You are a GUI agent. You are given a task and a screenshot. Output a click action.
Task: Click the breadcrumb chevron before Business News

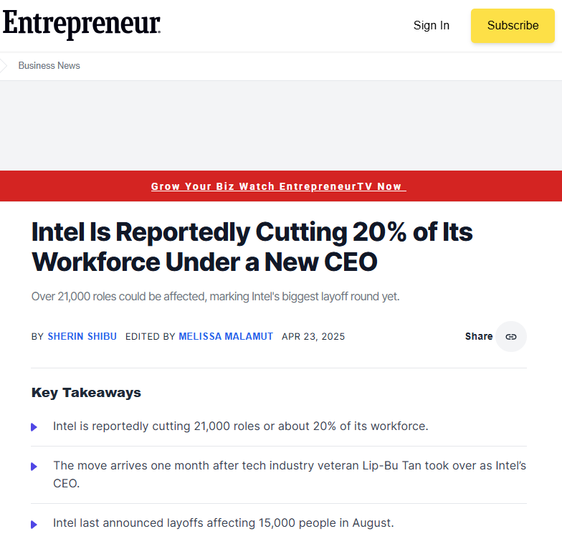(3, 66)
